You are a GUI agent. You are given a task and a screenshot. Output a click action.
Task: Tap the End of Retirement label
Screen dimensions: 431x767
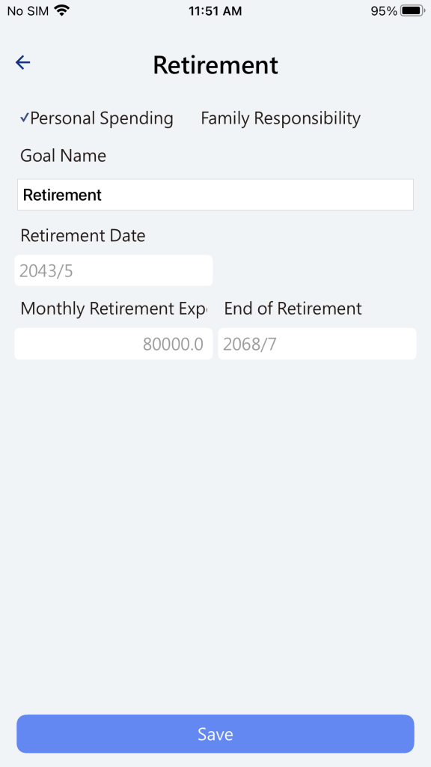[293, 309]
